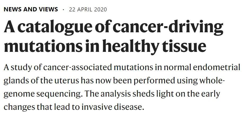Click the summary line starting 'glands of the uterus'

coord(114,81)
